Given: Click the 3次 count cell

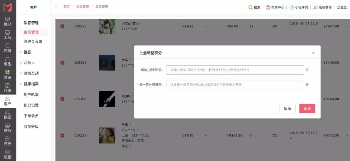Looking at the screenshot, I should 274,26.
